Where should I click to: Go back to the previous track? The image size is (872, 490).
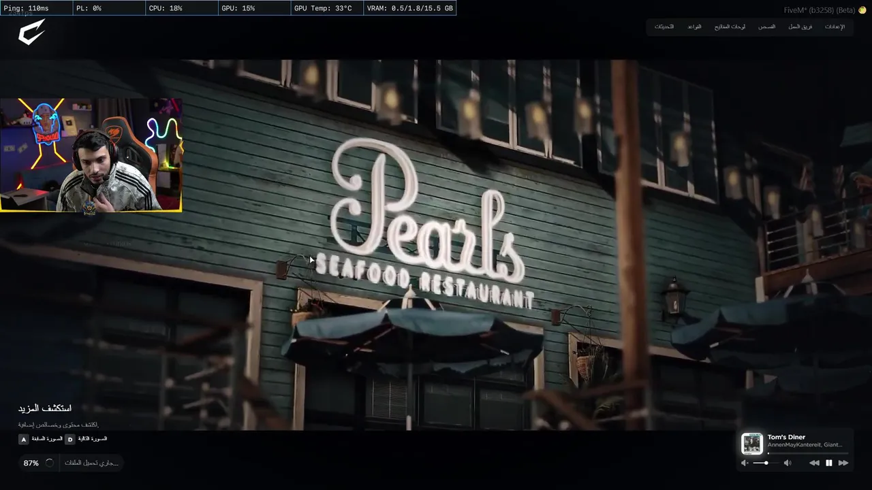[x=814, y=463]
